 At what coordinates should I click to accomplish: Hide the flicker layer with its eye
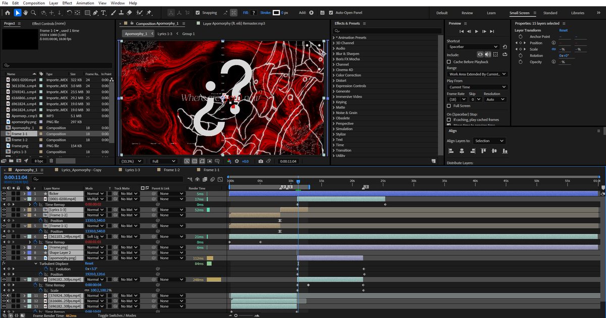pyautogui.click(x=4, y=194)
